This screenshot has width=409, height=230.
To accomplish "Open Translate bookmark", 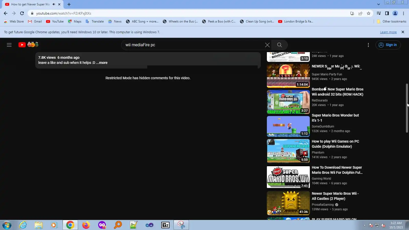I will click(x=95, y=21).
